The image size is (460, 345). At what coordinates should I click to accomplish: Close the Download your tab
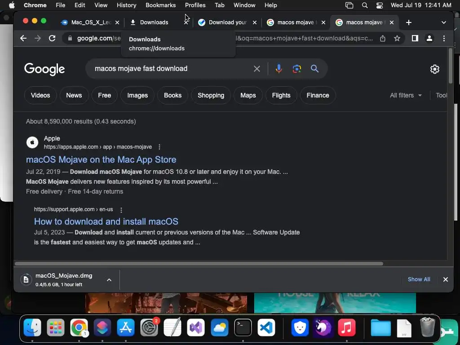point(255,22)
